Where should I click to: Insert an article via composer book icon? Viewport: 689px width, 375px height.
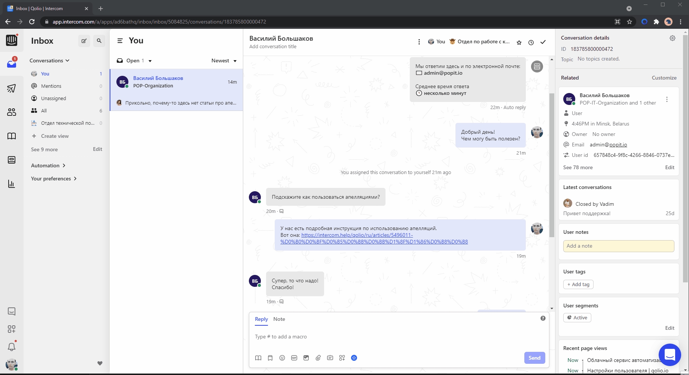tap(258, 358)
